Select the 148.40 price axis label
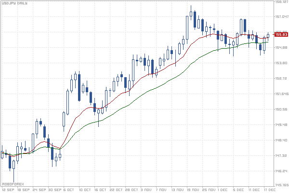289x193 pixels. [x=281, y=140]
